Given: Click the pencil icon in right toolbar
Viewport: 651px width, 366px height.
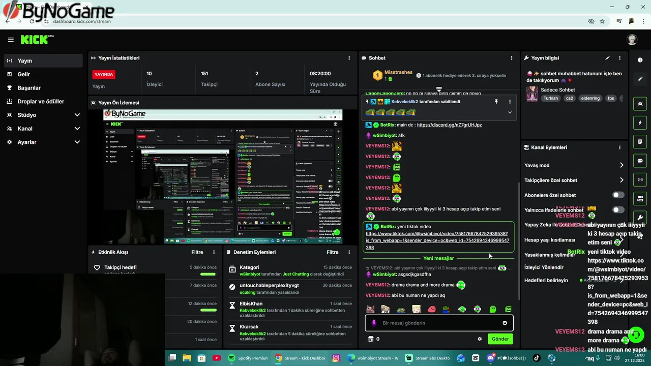Looking at the screenshot, I should (640, 79).
